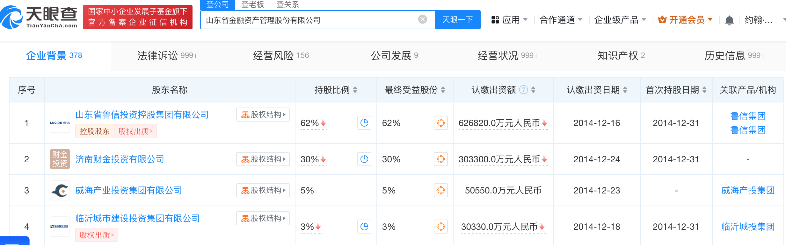This screenshot has width=786, height=245.
Task: Click the 天眼一下 search button
Action: pyautogui.click(x=457, y=20)
